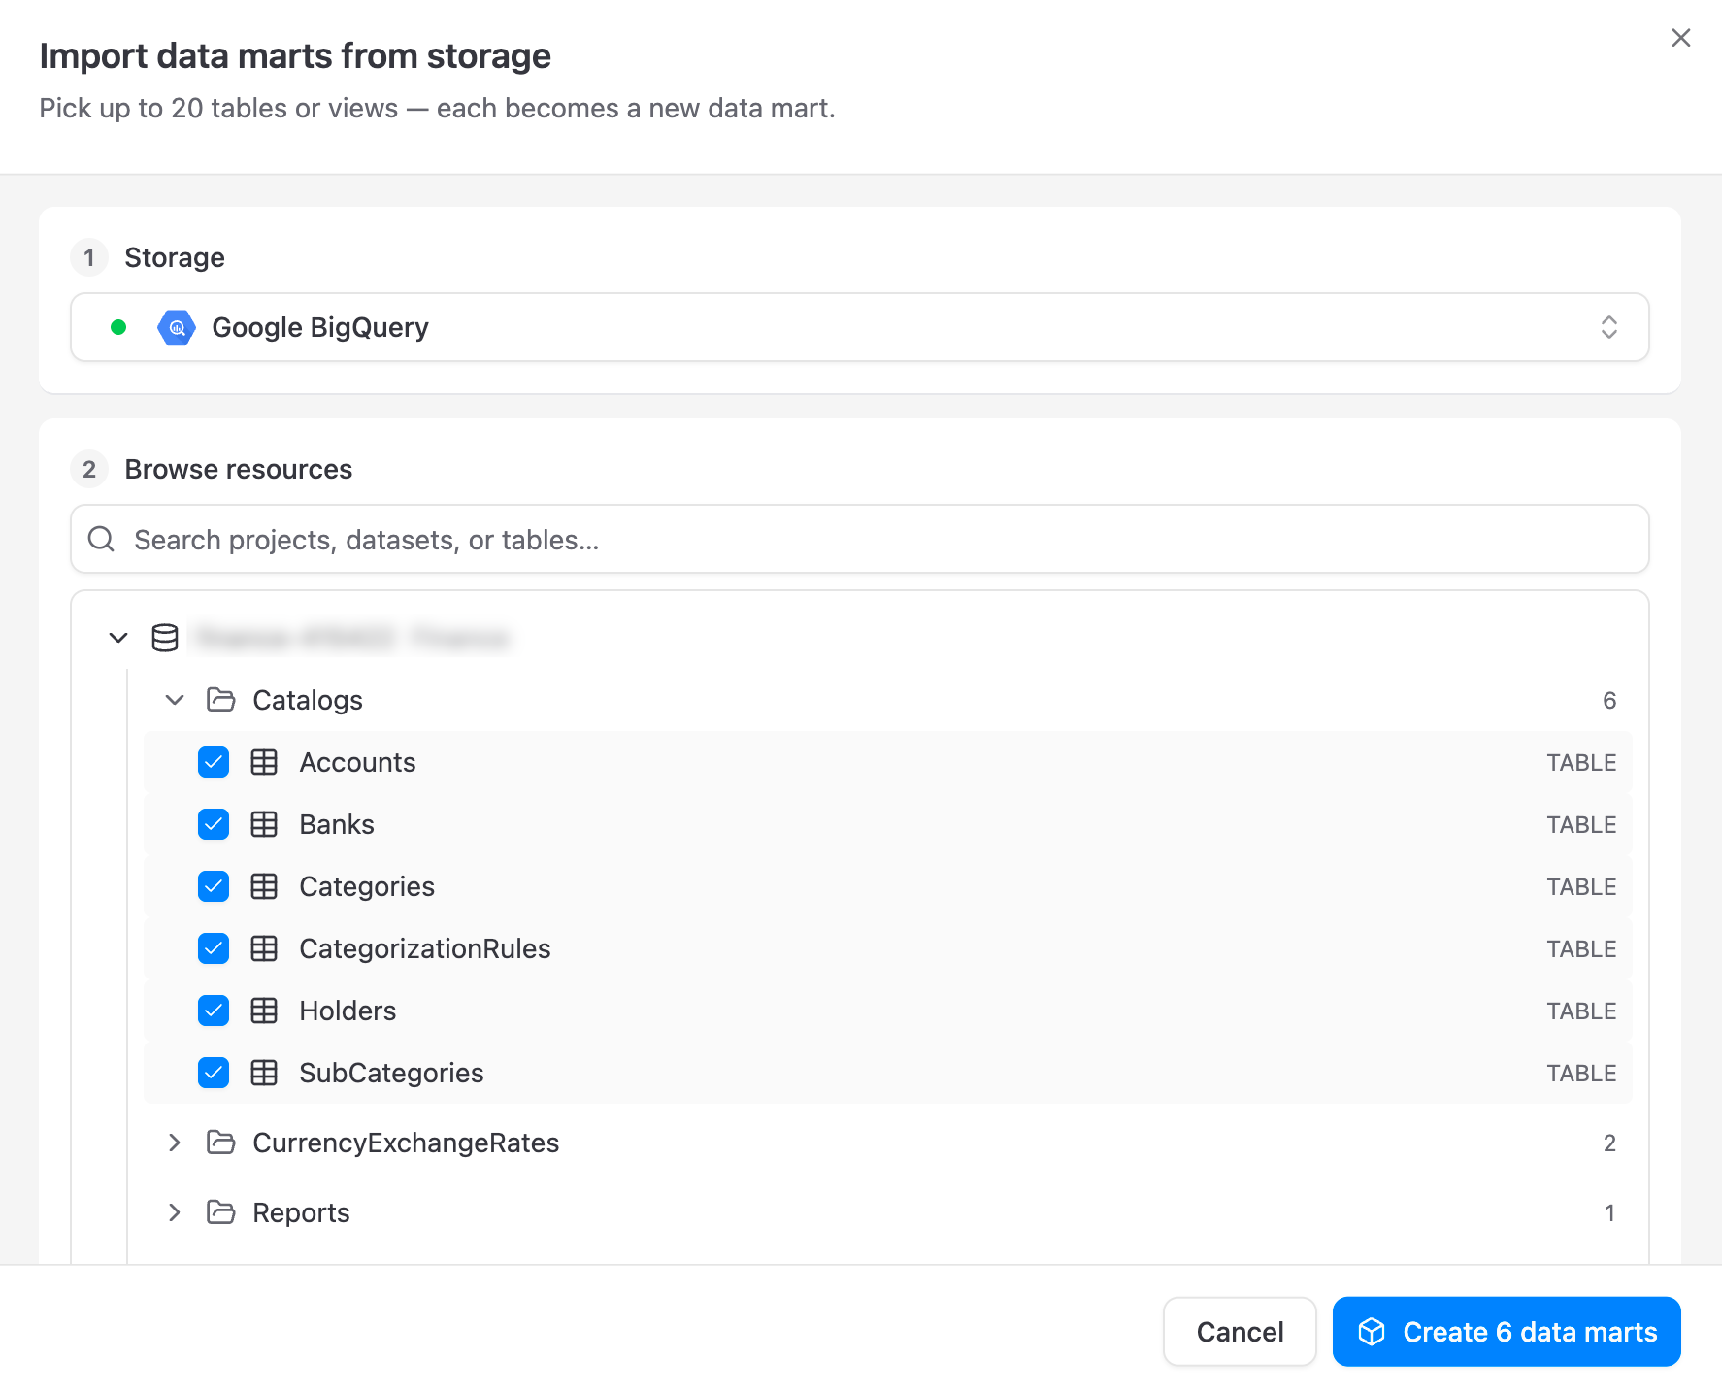The image size is (1722, 1392).
Task: Focus the Search projects, datasets, or tables field
Action: pyautogui.click(x=859, y=539)
